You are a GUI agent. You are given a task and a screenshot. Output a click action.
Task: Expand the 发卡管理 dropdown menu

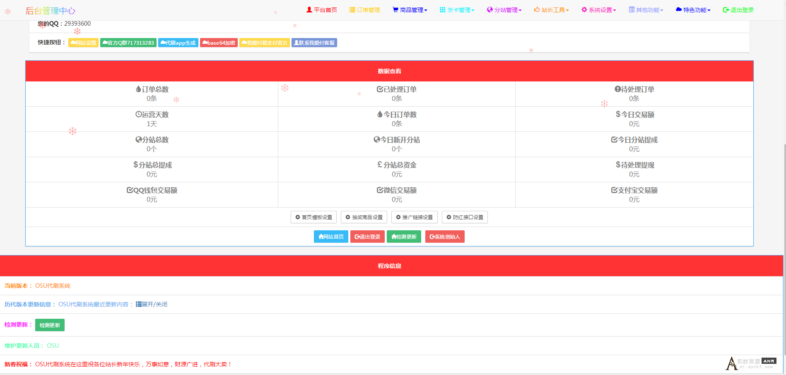457,10
